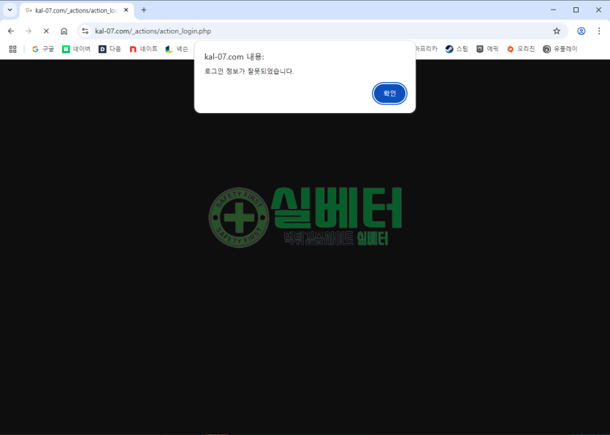This screenshot has height=435, width=610.
Task: Open the 스팀 bookmark
Action: 457,49
